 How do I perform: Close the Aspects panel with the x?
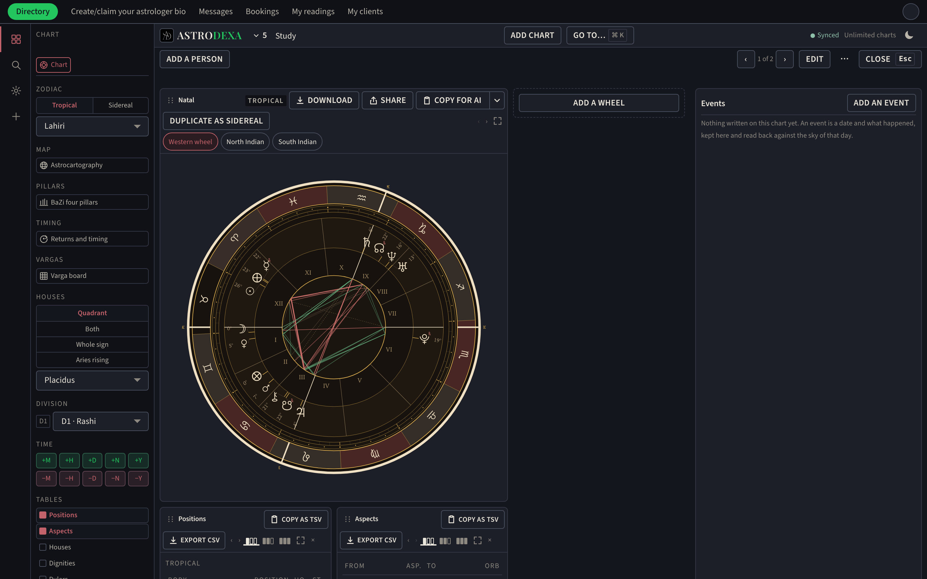coord(490,540)
